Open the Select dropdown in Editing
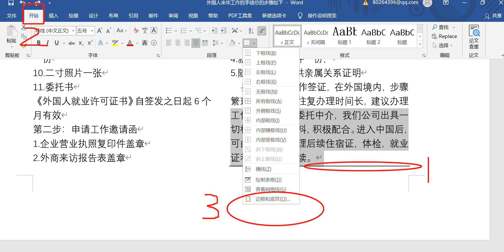Viewport: 504px width, 252px height. [x=443, y=46]
